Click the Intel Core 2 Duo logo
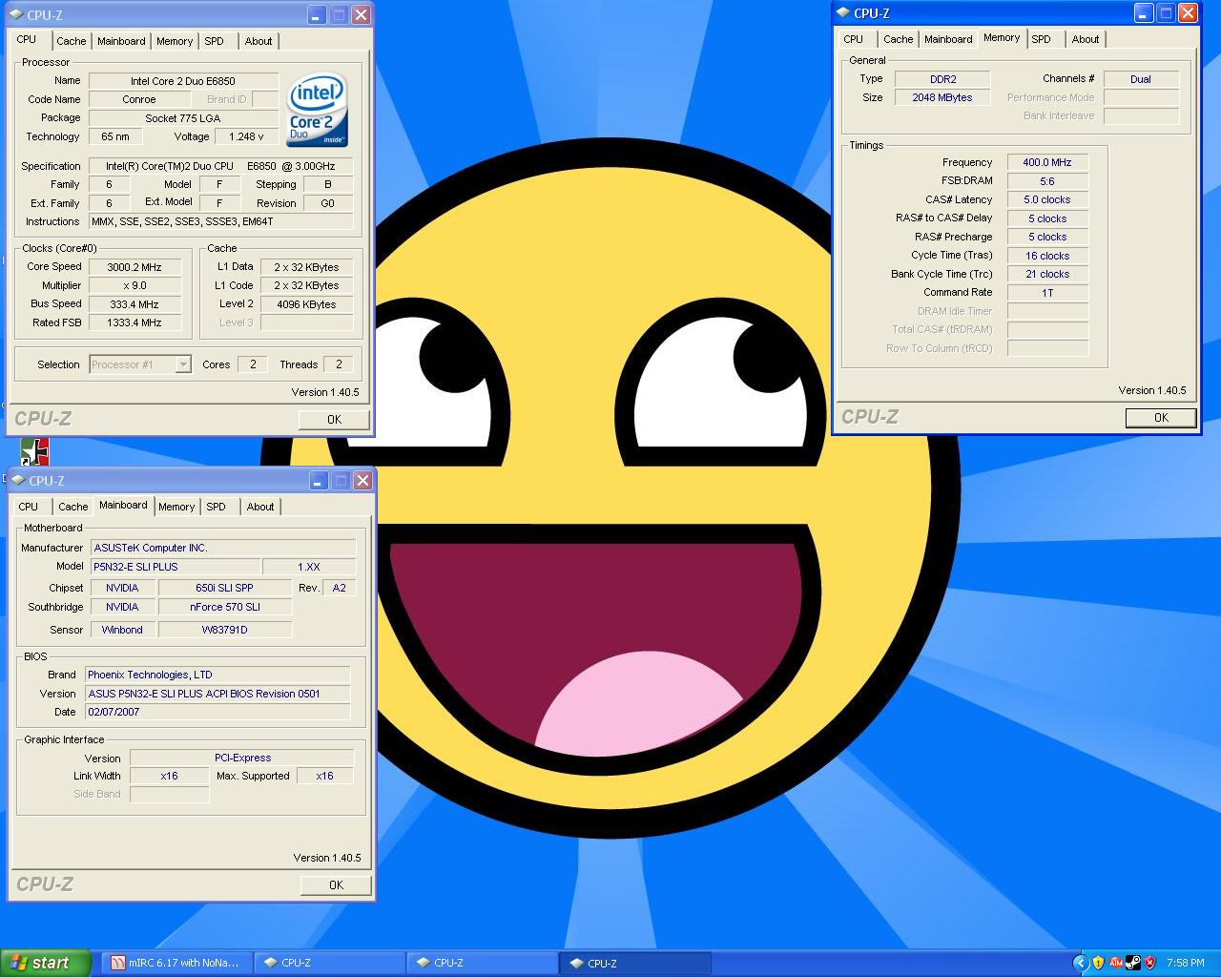Image resolution: width=1221 pixels, height=977 pixels. tap(318, 111)
